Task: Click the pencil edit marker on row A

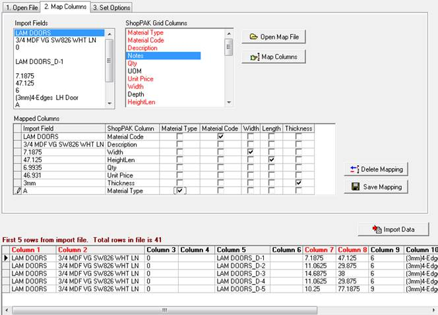Action: 18,190
